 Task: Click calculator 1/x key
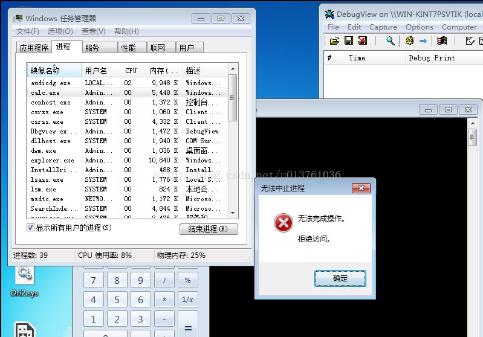click(187, 300)
